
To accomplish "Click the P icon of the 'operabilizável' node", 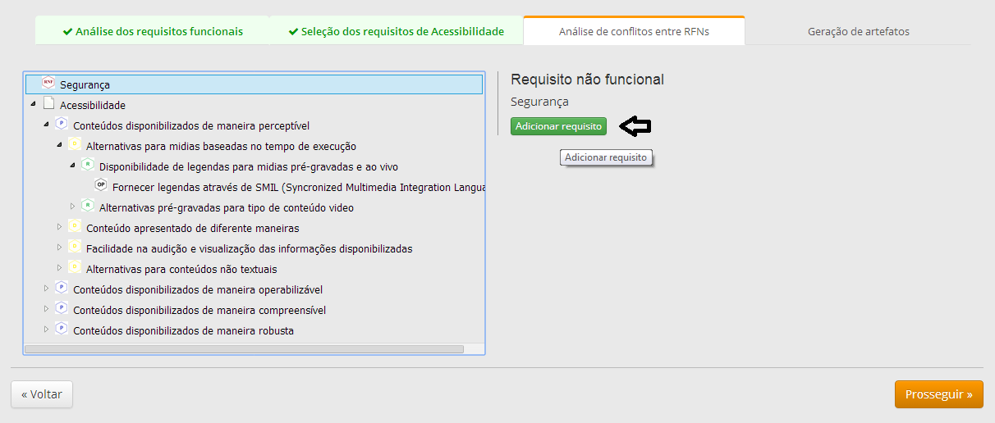I will pyautogui.click(x=61, y=288).
